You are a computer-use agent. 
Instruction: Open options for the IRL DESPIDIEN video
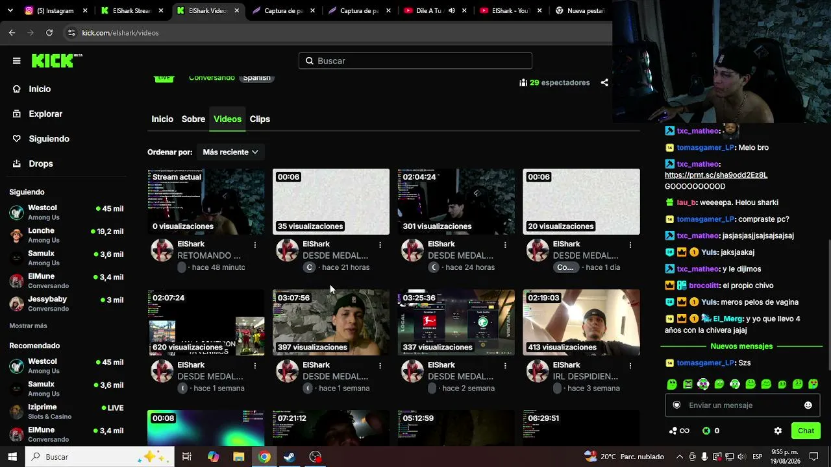[x=630, y=365]
